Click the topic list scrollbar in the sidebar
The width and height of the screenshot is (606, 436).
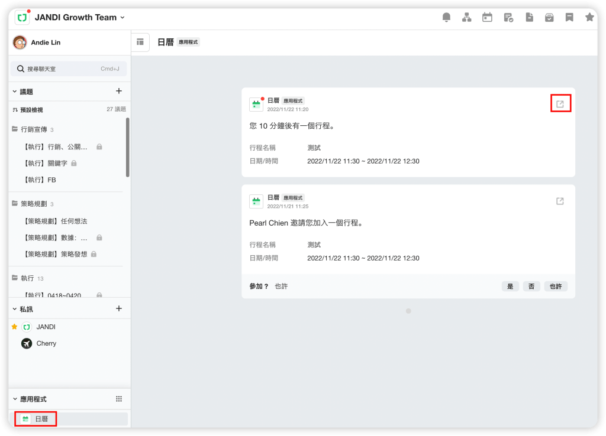(x=128, y=147)
